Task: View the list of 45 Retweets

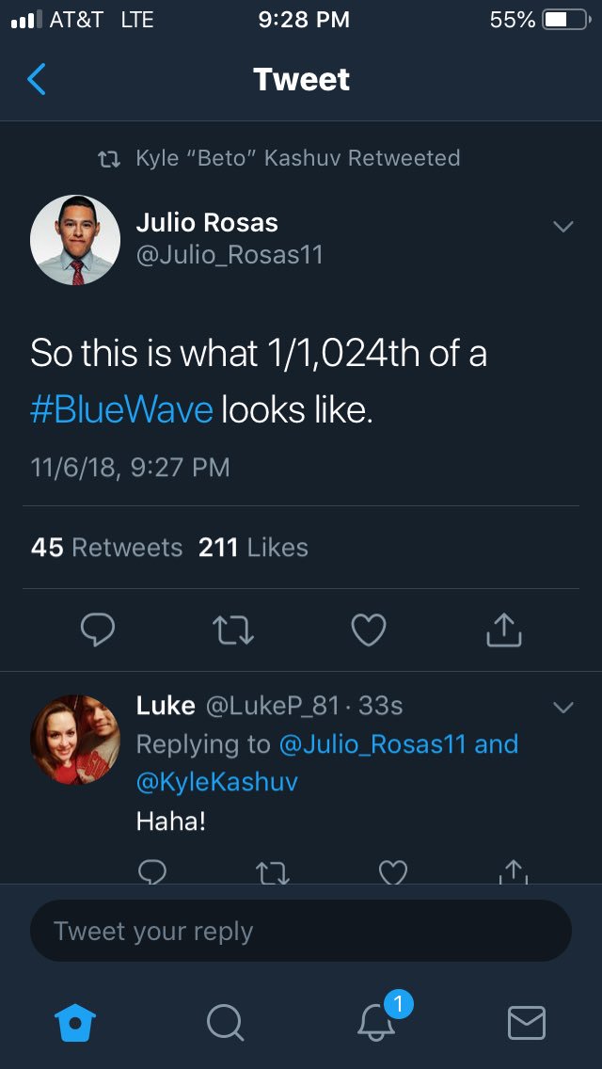Action: pyautogui.click(x=107, y=548)
